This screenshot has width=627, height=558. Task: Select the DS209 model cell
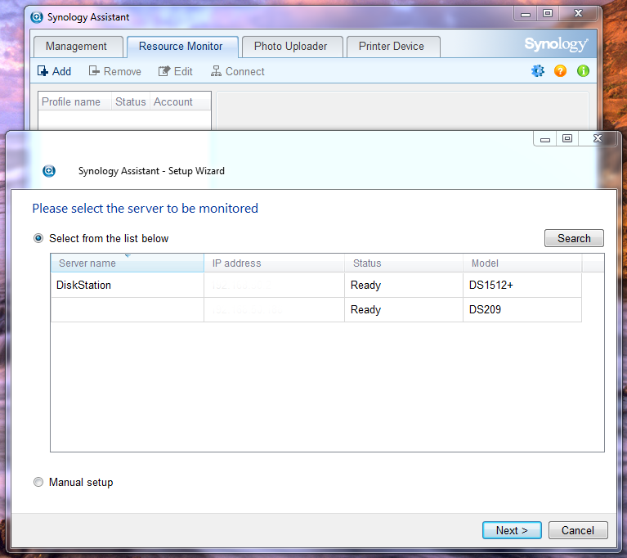coord(522,309)
